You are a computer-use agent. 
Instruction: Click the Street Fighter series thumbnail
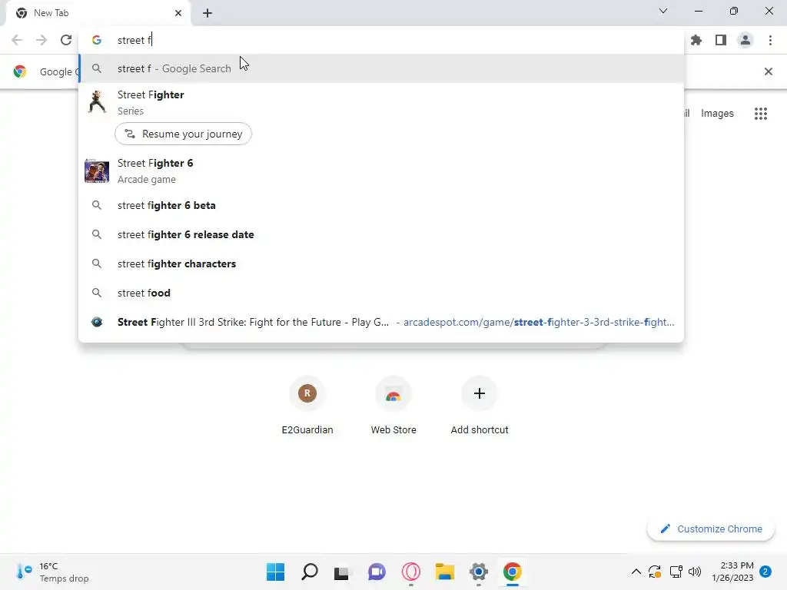(97, 102)
